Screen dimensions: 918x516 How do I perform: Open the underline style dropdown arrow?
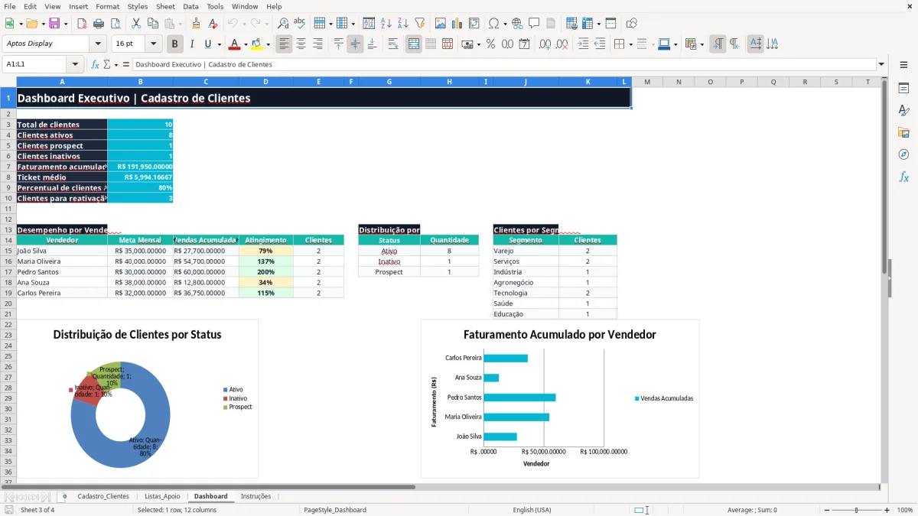[x=219, y=44]
